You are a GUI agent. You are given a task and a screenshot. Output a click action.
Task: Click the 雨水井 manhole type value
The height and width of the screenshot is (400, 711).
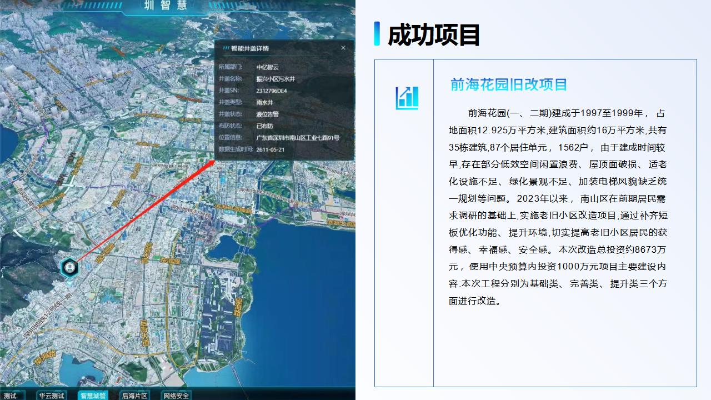coord(264,102)
